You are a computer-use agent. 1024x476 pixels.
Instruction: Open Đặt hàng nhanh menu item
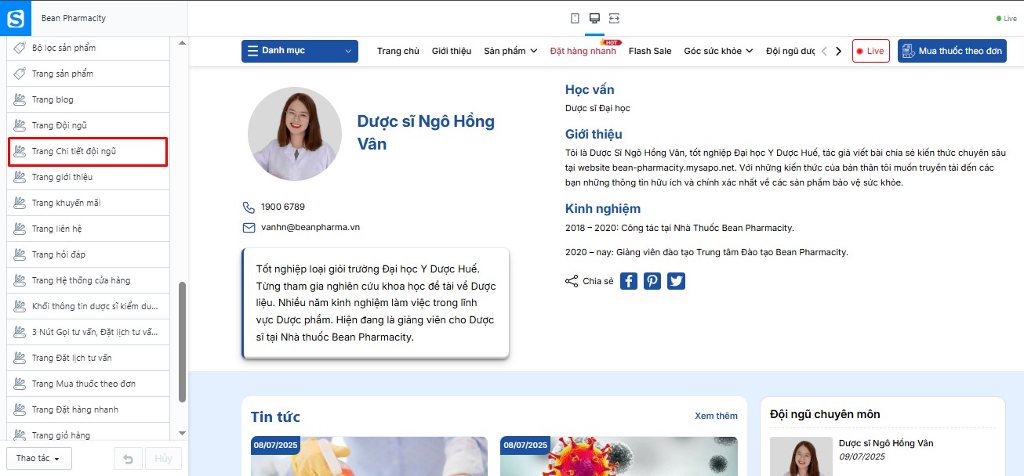pos(583,51)
